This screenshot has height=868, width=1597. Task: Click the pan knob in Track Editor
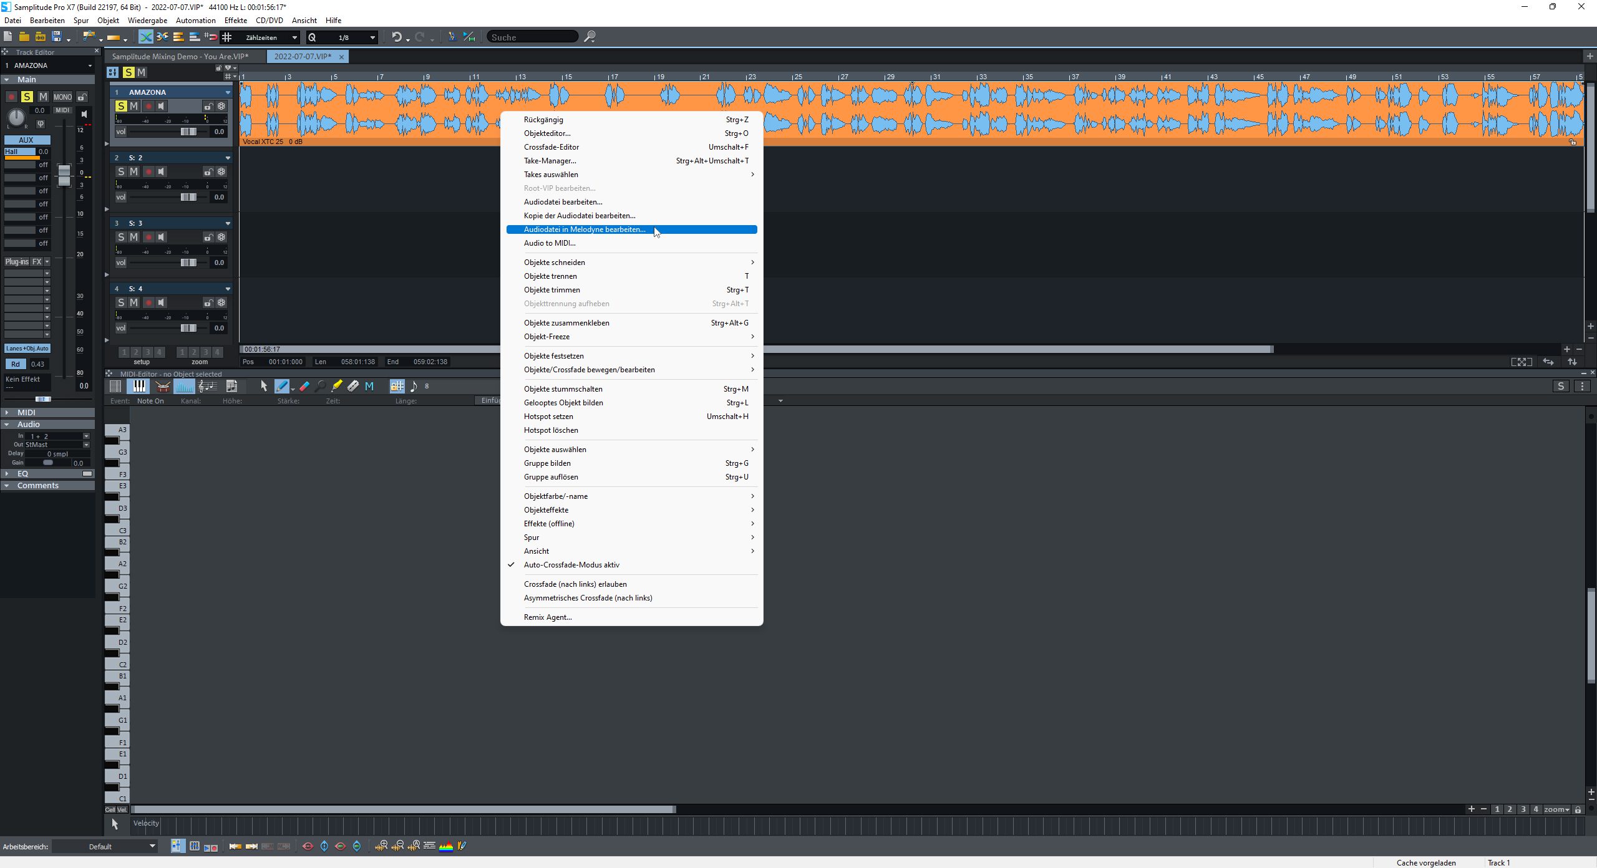pos(16,117)
